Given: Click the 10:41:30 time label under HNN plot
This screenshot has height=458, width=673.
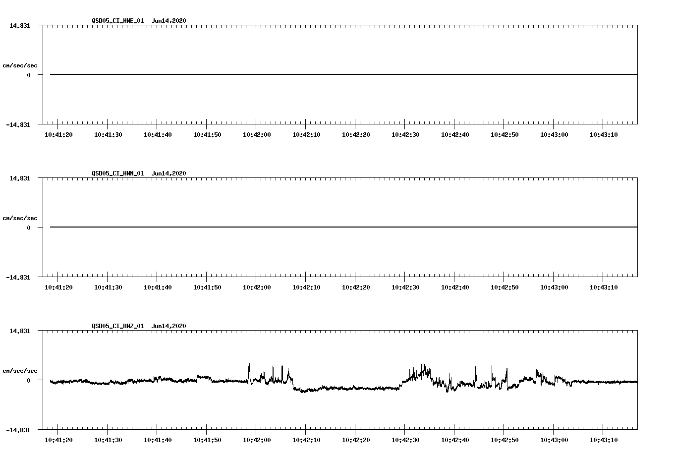Looking at the screenshot, I should pos(108,287).
